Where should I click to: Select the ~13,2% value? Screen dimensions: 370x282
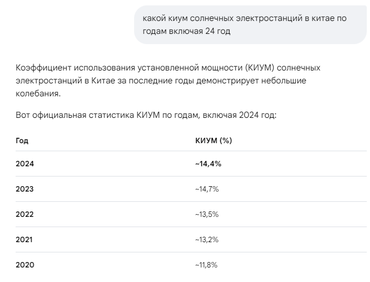tap(207, 239)
